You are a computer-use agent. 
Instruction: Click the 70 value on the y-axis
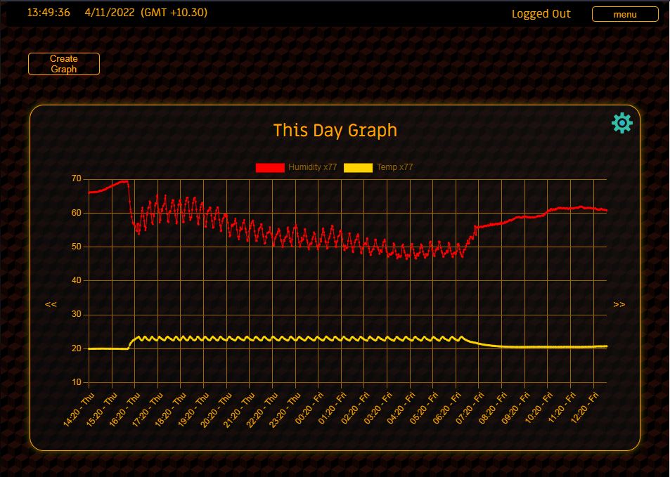76,178
